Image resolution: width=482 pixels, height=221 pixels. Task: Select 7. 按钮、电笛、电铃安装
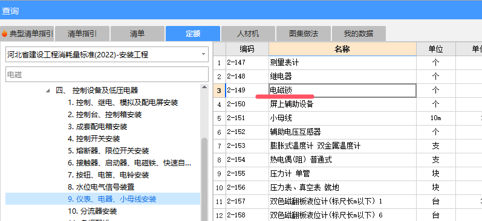[108, 175]
